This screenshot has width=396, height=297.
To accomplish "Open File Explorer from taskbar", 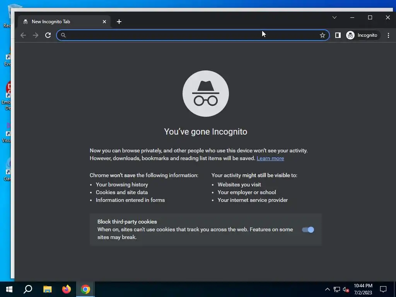I will [47, 289].
